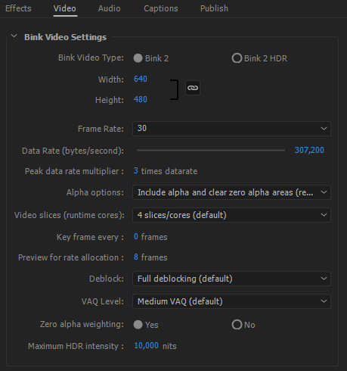The image size is (347, 371).
Task: Toggle the width-height aspect ratio link icon
Action: click(193, 88)
